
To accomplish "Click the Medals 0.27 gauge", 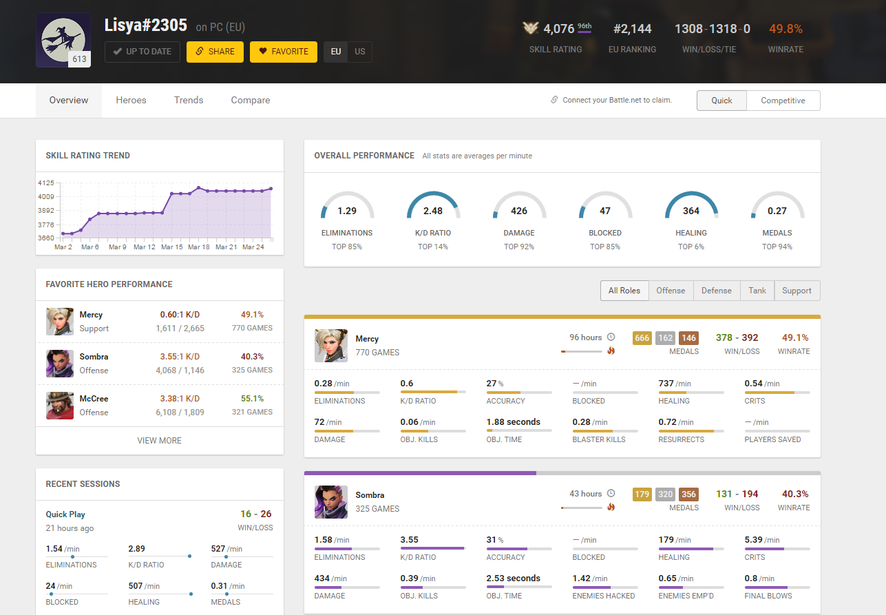I will pos(777,207).
